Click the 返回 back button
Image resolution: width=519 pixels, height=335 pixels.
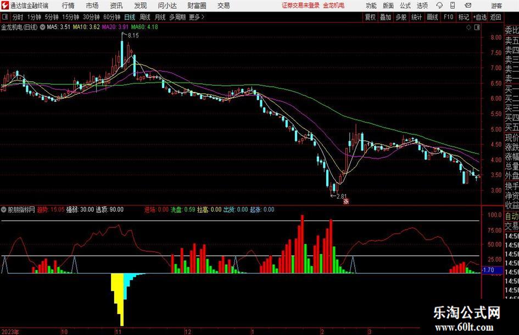pos(495,17)
